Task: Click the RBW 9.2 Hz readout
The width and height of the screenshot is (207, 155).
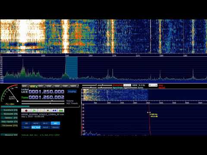Action: pyautogui.click(x=138, y=85)
